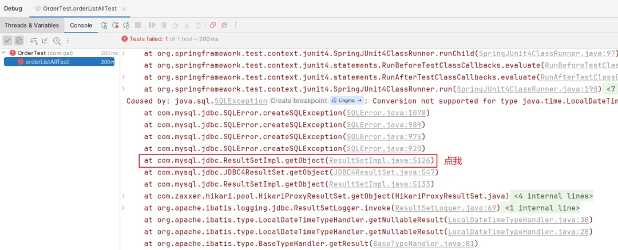Open LocalDateTimeTypeHandler.java:38 link

pyautogui.click(x=518, y=220)
